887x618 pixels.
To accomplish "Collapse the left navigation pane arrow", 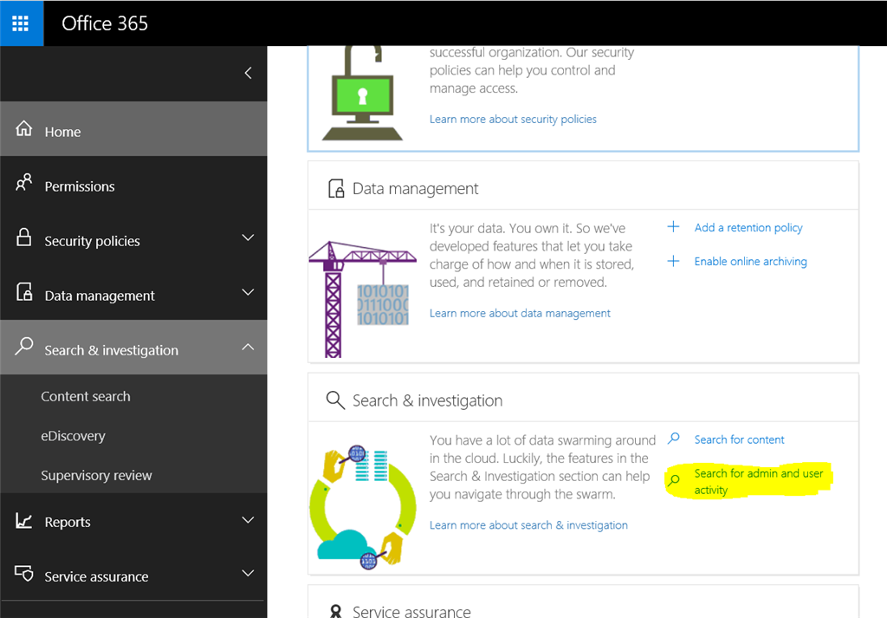I will click(248, 73).
